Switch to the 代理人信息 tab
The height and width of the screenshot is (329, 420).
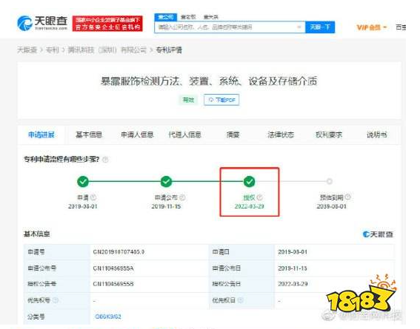tap(185, 135)
